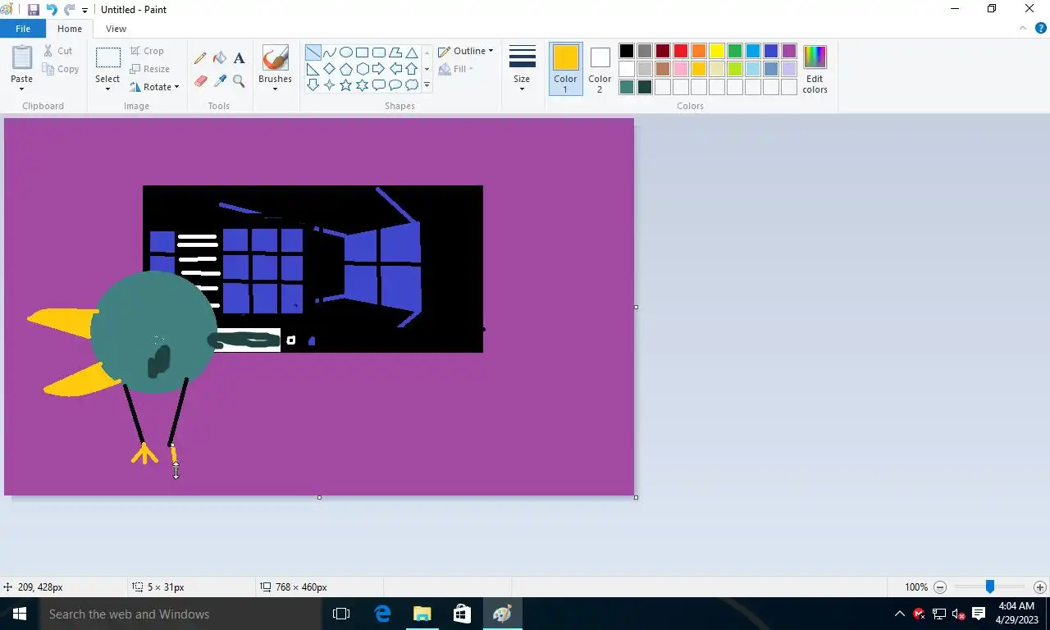Click the Brushes icon

pyautogui.click(x=275, y=58)
